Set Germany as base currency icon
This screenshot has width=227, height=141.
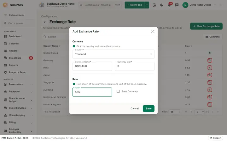(210, 60)
